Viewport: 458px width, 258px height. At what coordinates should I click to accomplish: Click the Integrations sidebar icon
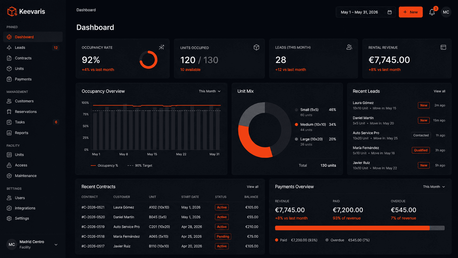(9, 208)
